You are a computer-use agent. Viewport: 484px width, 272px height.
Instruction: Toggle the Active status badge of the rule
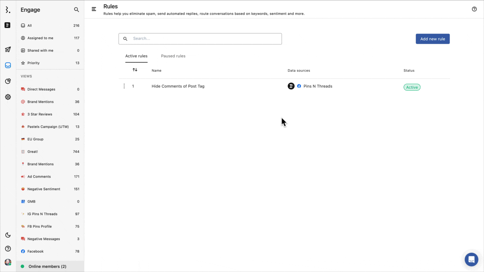pyautogui.click(x=412, y=87)
